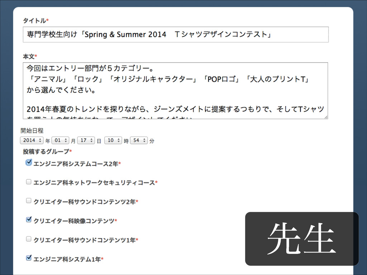The height and width of the screenshot is (275, 367).
Task: Click body line から選んでください。
Action: pos(61,90)
